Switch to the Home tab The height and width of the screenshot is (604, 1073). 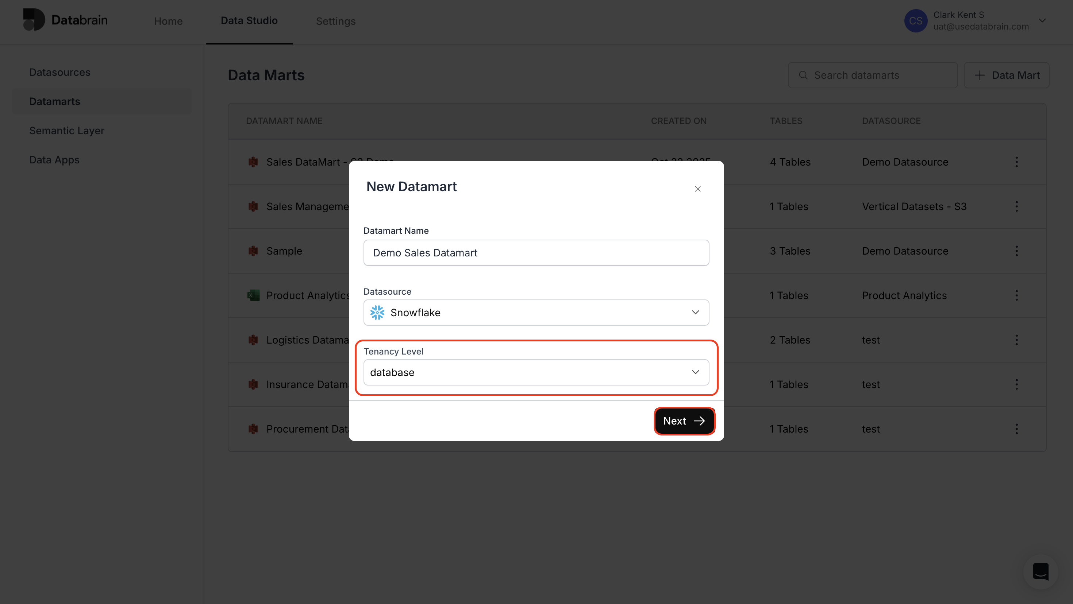168,21
